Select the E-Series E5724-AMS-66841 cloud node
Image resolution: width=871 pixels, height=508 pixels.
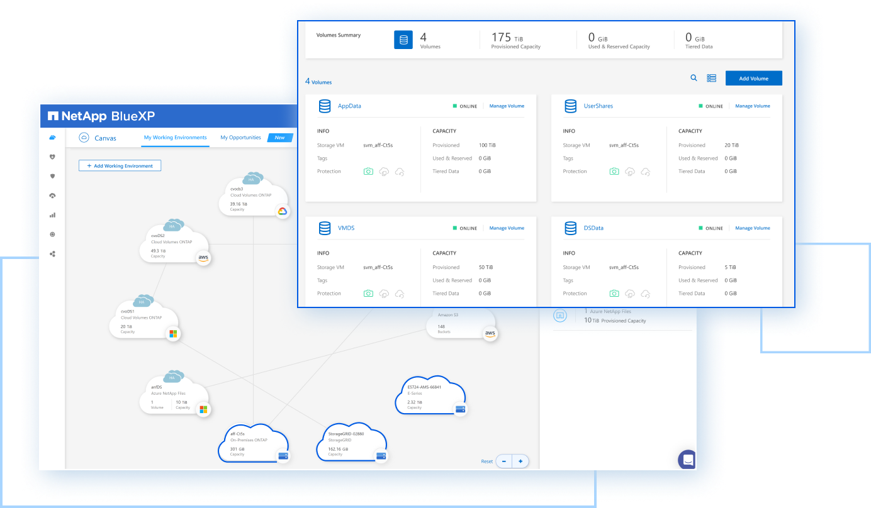point(430,396)
